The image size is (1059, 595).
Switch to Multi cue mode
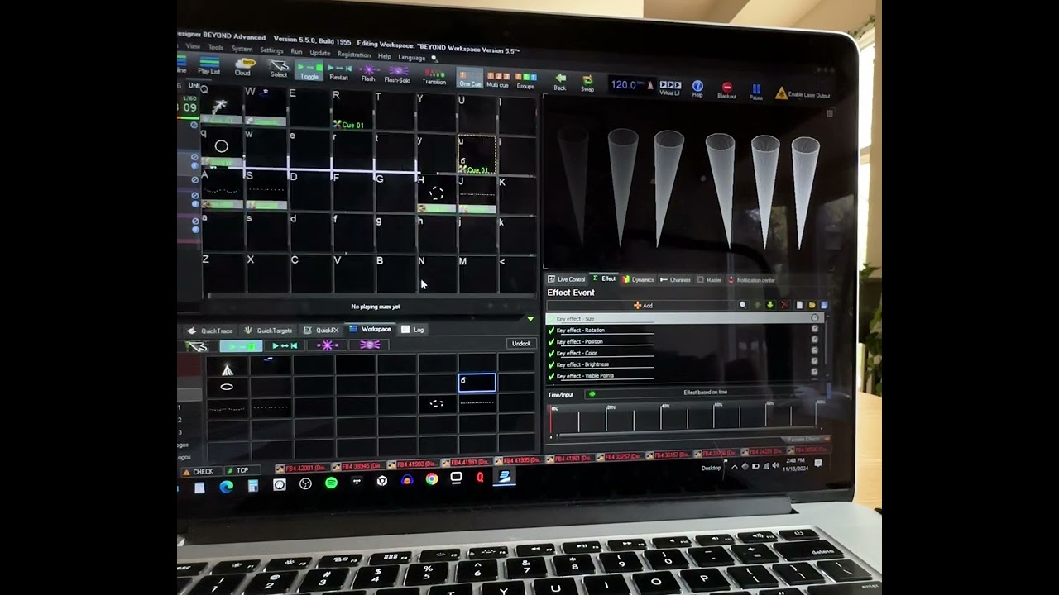click(x=498, y=79)
